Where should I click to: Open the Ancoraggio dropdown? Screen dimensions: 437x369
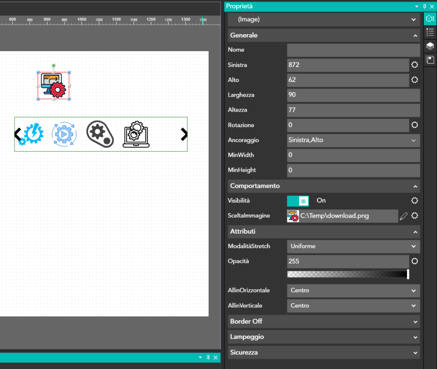click(353, 140)
